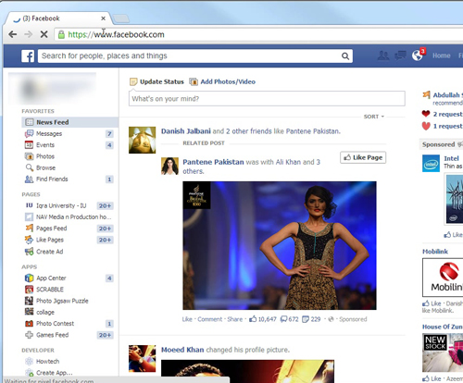Click Comment under the Pantene post
Screen dimensions: 463x383
click(x=209, y=319)
